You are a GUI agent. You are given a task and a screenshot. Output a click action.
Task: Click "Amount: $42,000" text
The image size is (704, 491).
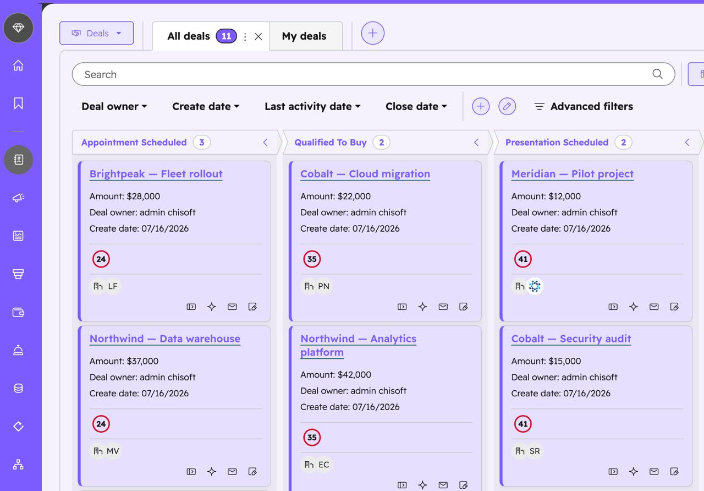(335, 374)
